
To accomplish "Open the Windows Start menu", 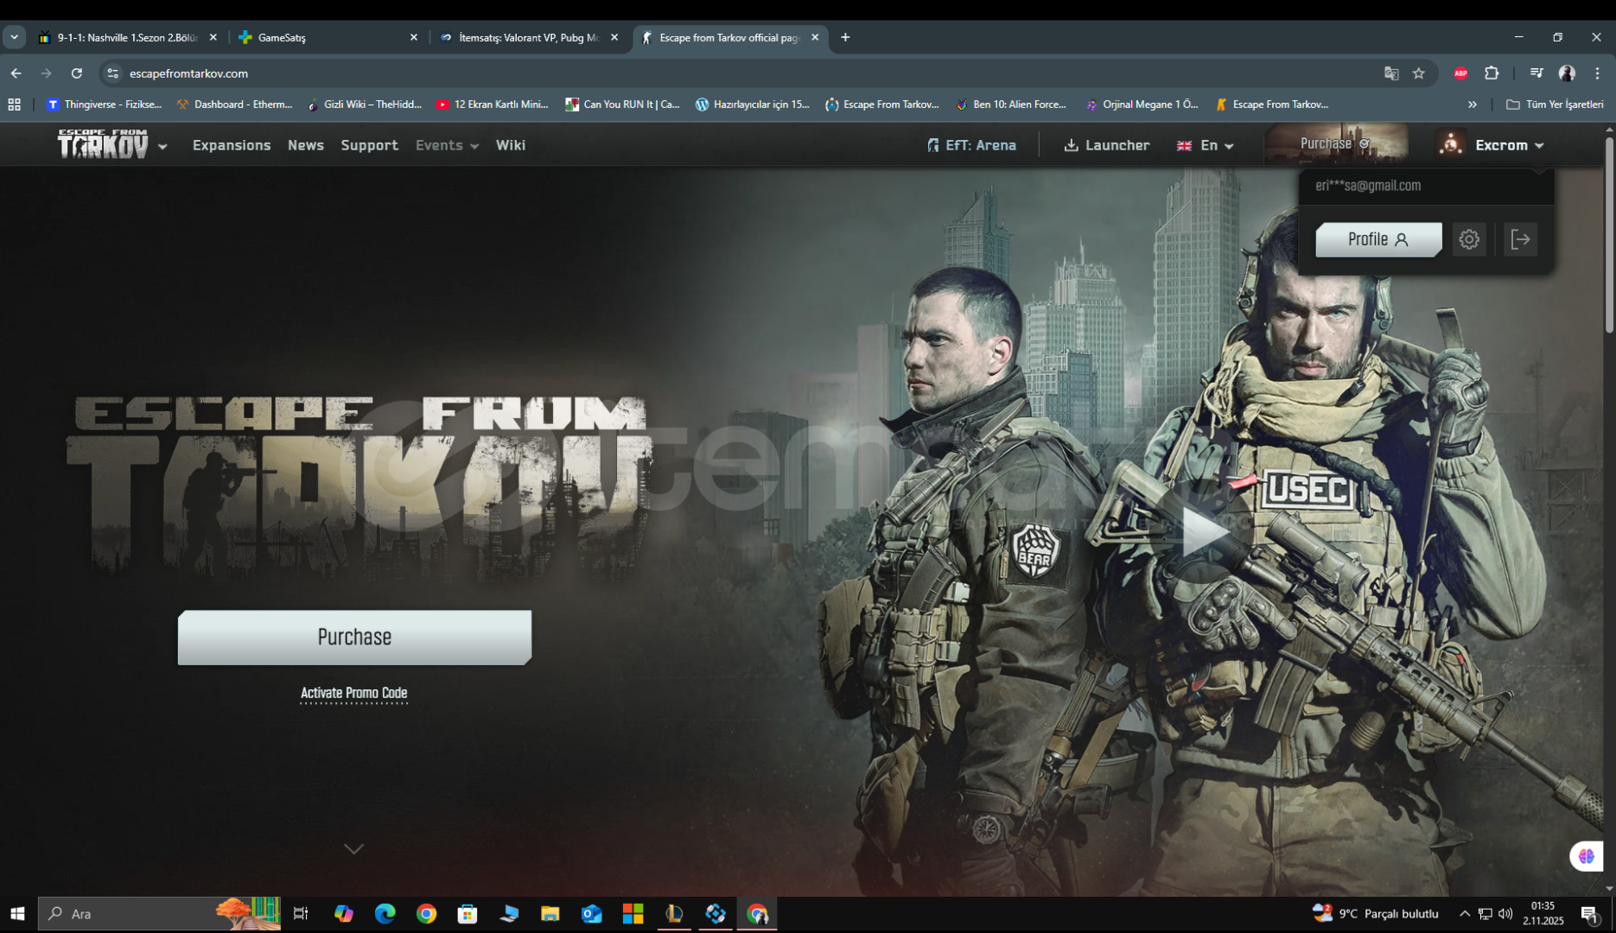I will (x=17, y=914).
